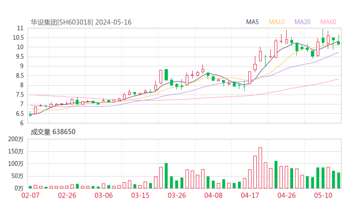Click the price axis label 10.5

click(x=18, y=37)
